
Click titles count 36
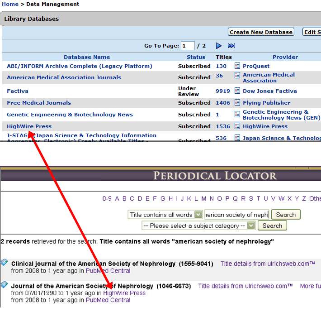[219, 76]
